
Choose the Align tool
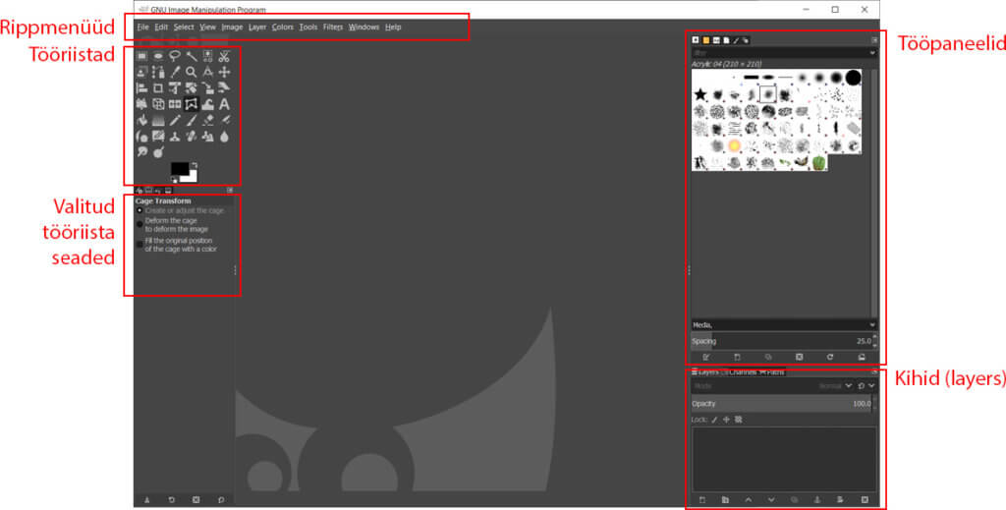pos(141,87)
